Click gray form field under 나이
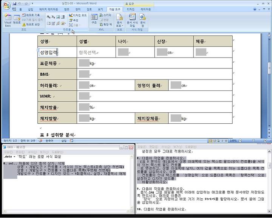This screenshot has width=272, height=218. pyautogui.click(x=123, y=52)
